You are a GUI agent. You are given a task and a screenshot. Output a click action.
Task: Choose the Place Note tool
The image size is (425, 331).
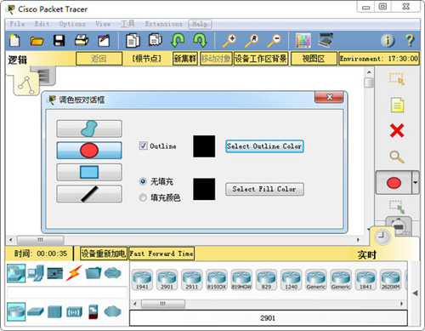pos(397,105)
